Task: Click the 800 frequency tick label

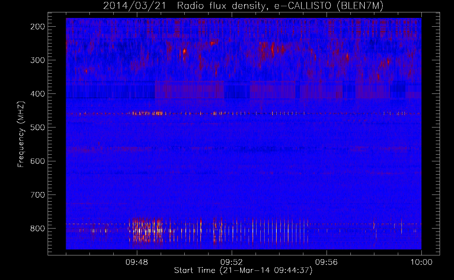Action: [x=38, y=228]
